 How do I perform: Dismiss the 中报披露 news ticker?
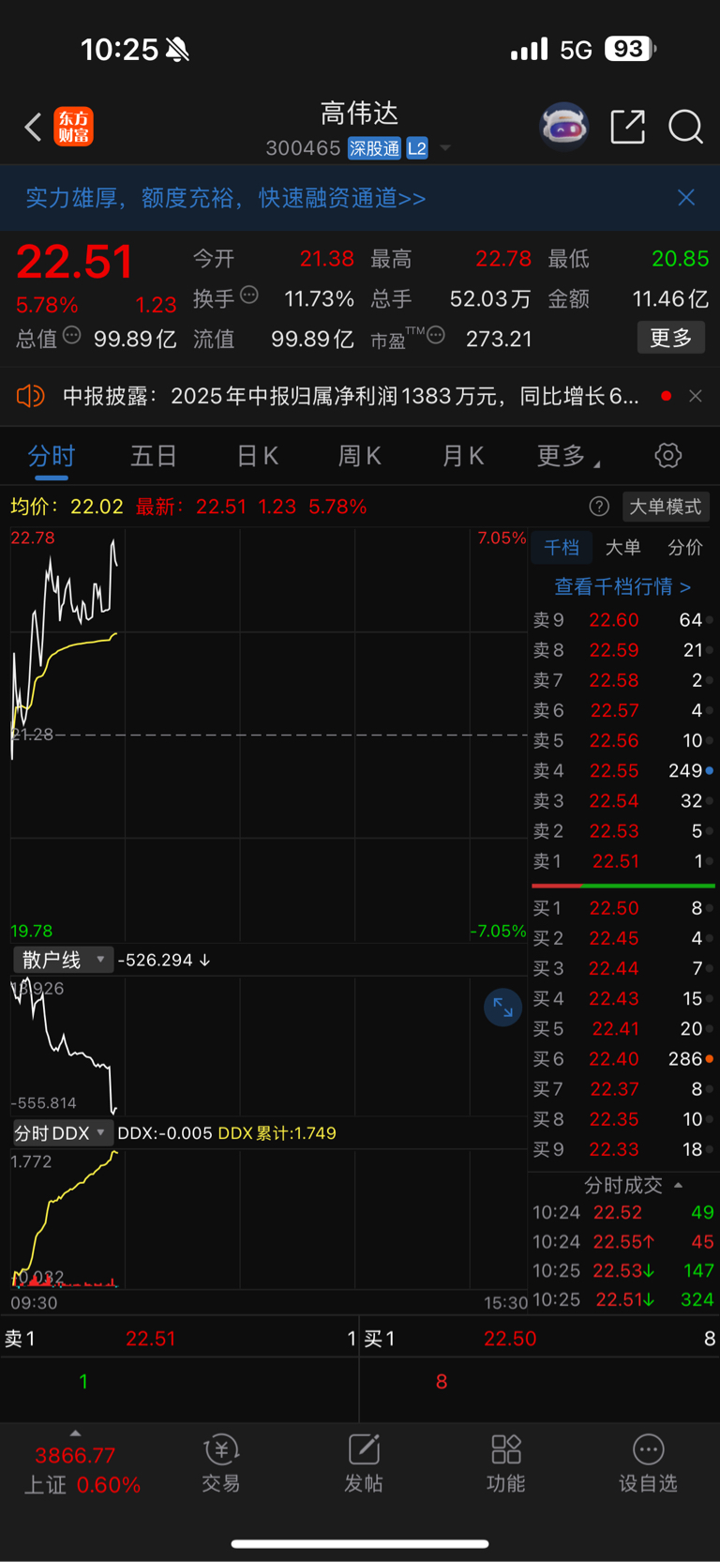(695, 396)
